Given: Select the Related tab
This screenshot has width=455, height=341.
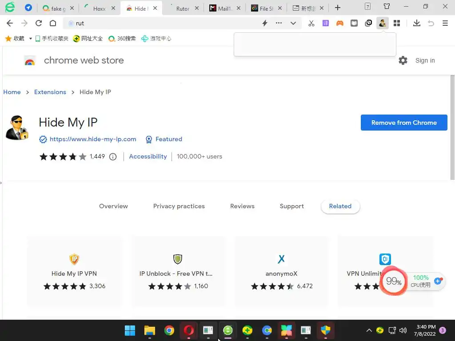Looking at the screenshot, I should (340, 206).
